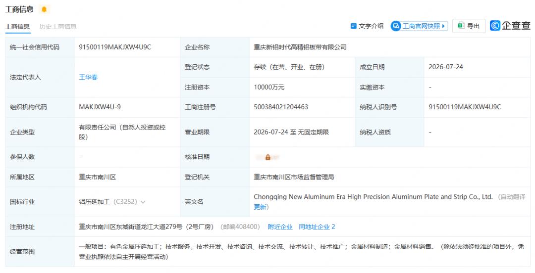
Task: Select company name 重庆新铝时代高精铝板带有限公司
Action: point(300,47)
